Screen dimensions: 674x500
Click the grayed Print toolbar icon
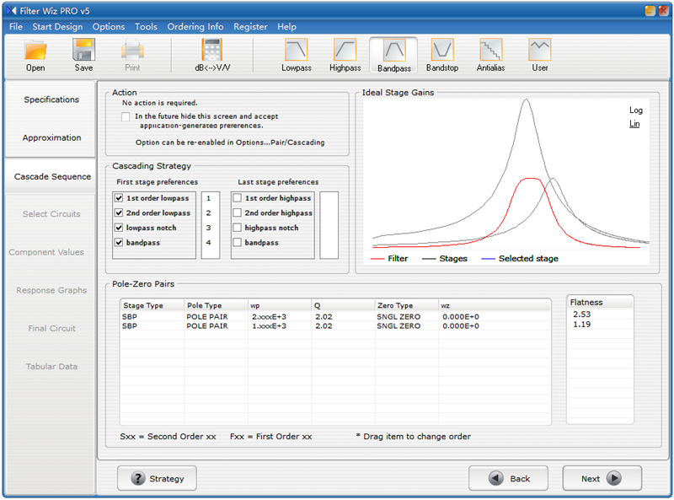tap(132, 55)
